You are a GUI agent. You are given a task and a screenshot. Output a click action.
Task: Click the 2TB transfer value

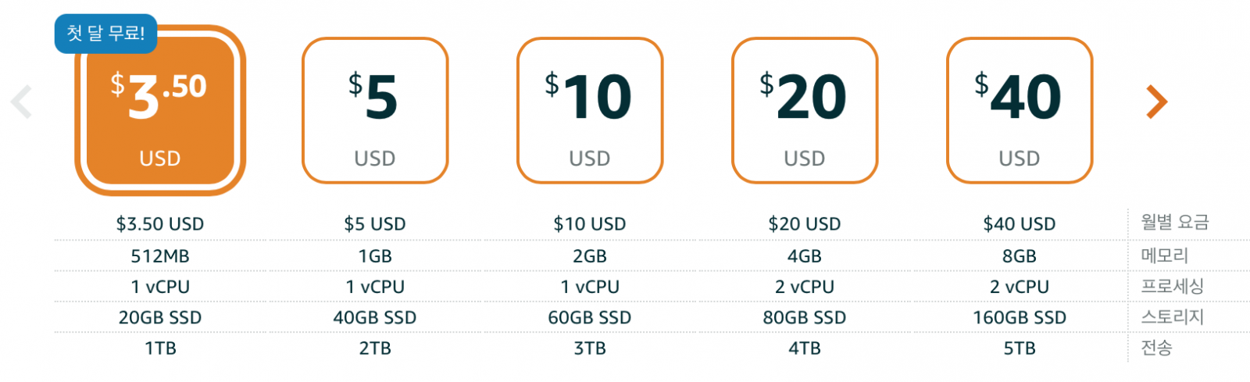[x=375, y=348]
